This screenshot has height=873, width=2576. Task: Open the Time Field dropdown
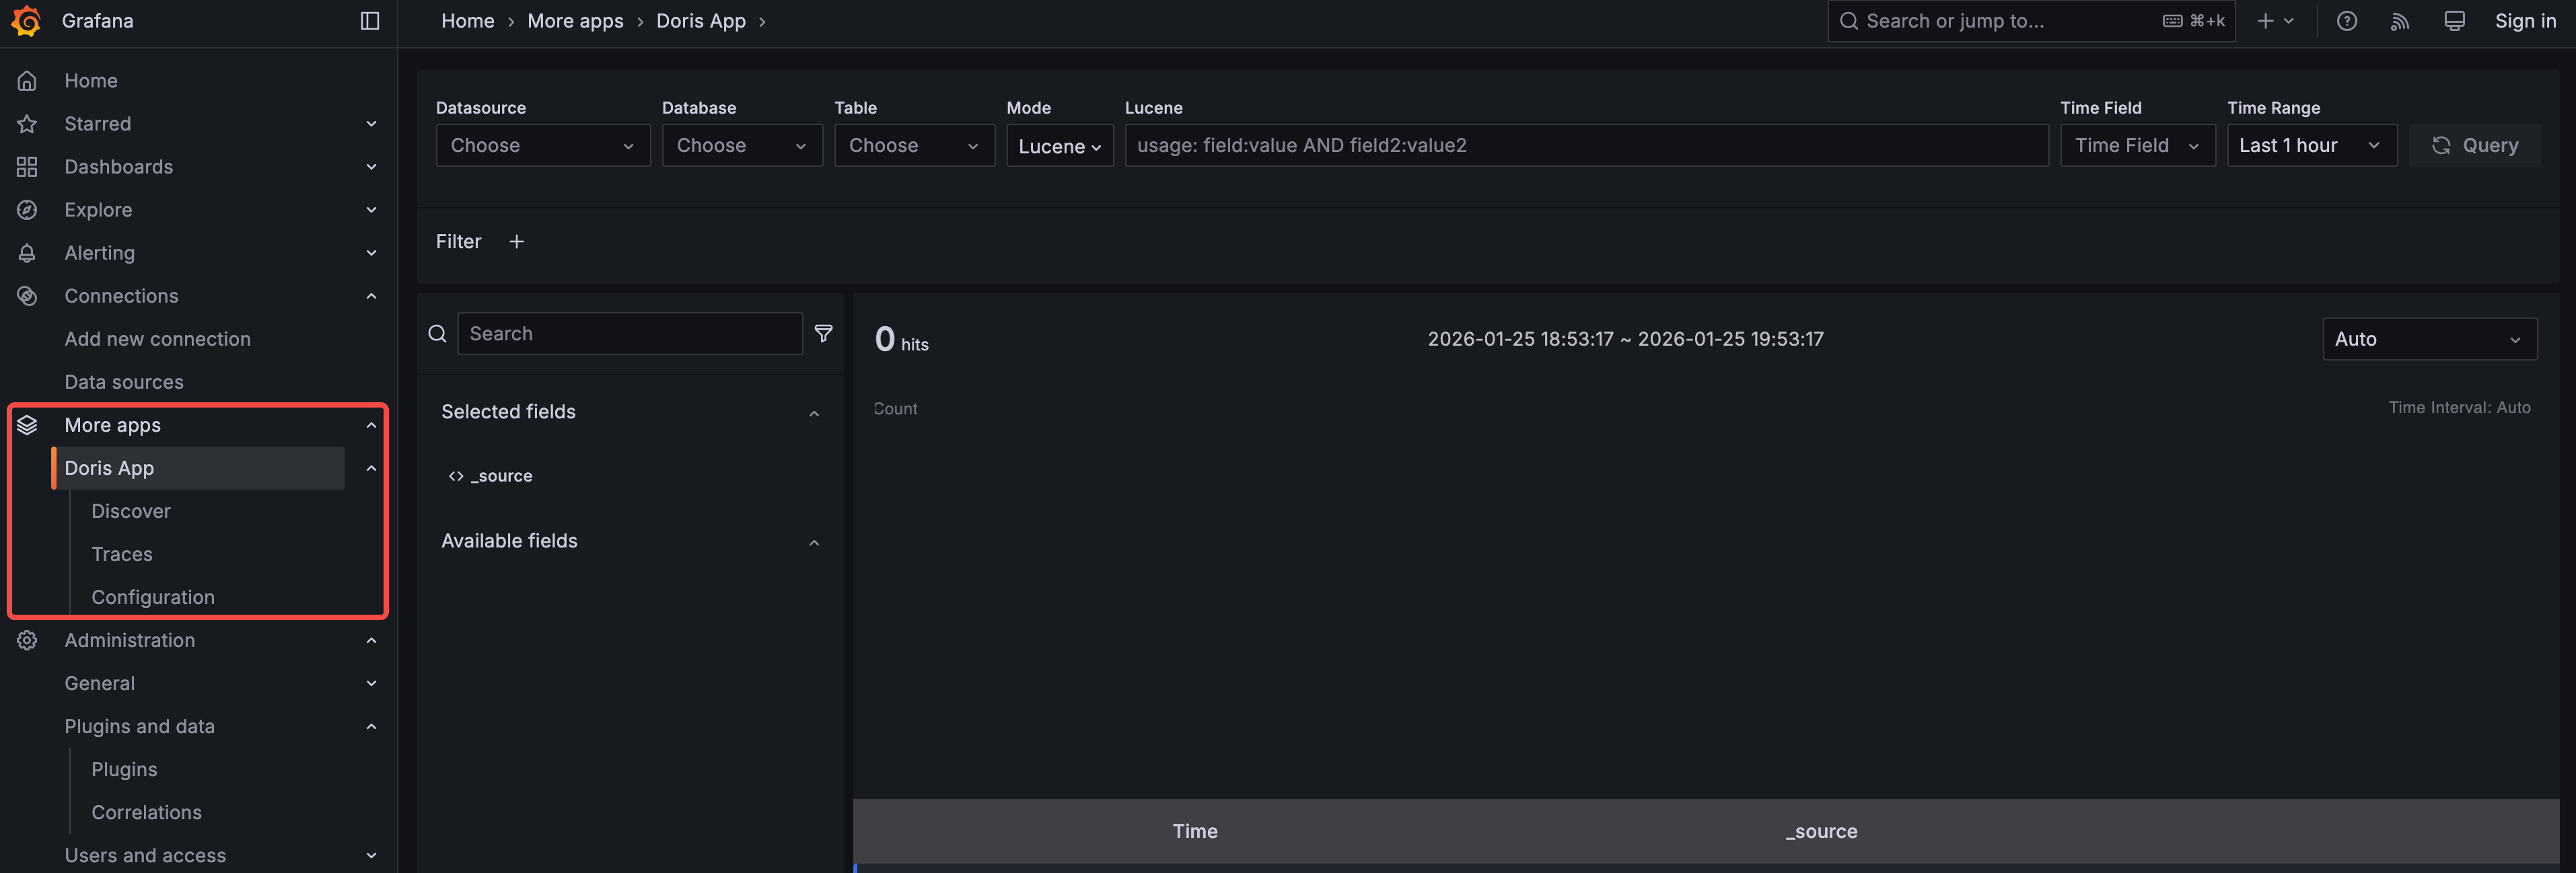pos(2137,145)
